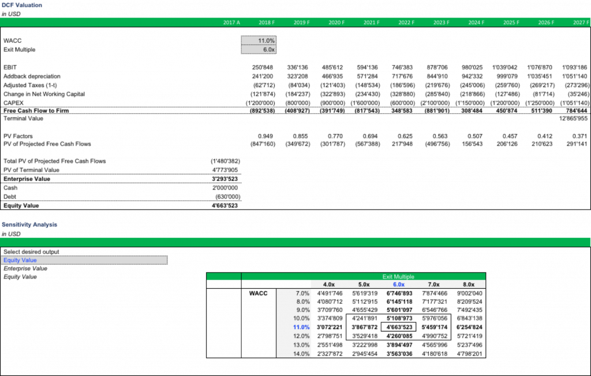The height and width of the screenshot is (376, 591).
Task: Select the Exit Multiple input cell 6.0x
Action: click(259, 50)
